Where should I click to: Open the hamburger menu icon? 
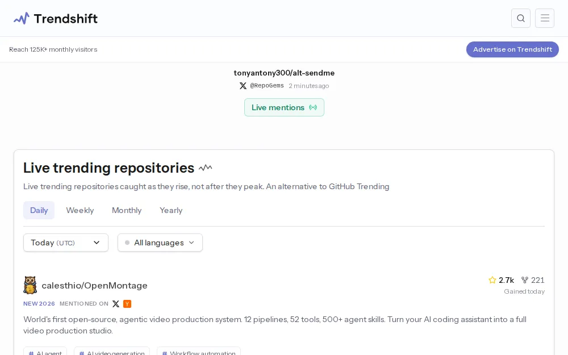pyautogui.click(x=545, y=18)
